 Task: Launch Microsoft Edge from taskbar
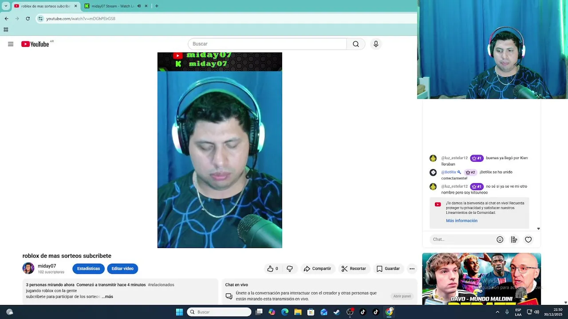(285, 312)
